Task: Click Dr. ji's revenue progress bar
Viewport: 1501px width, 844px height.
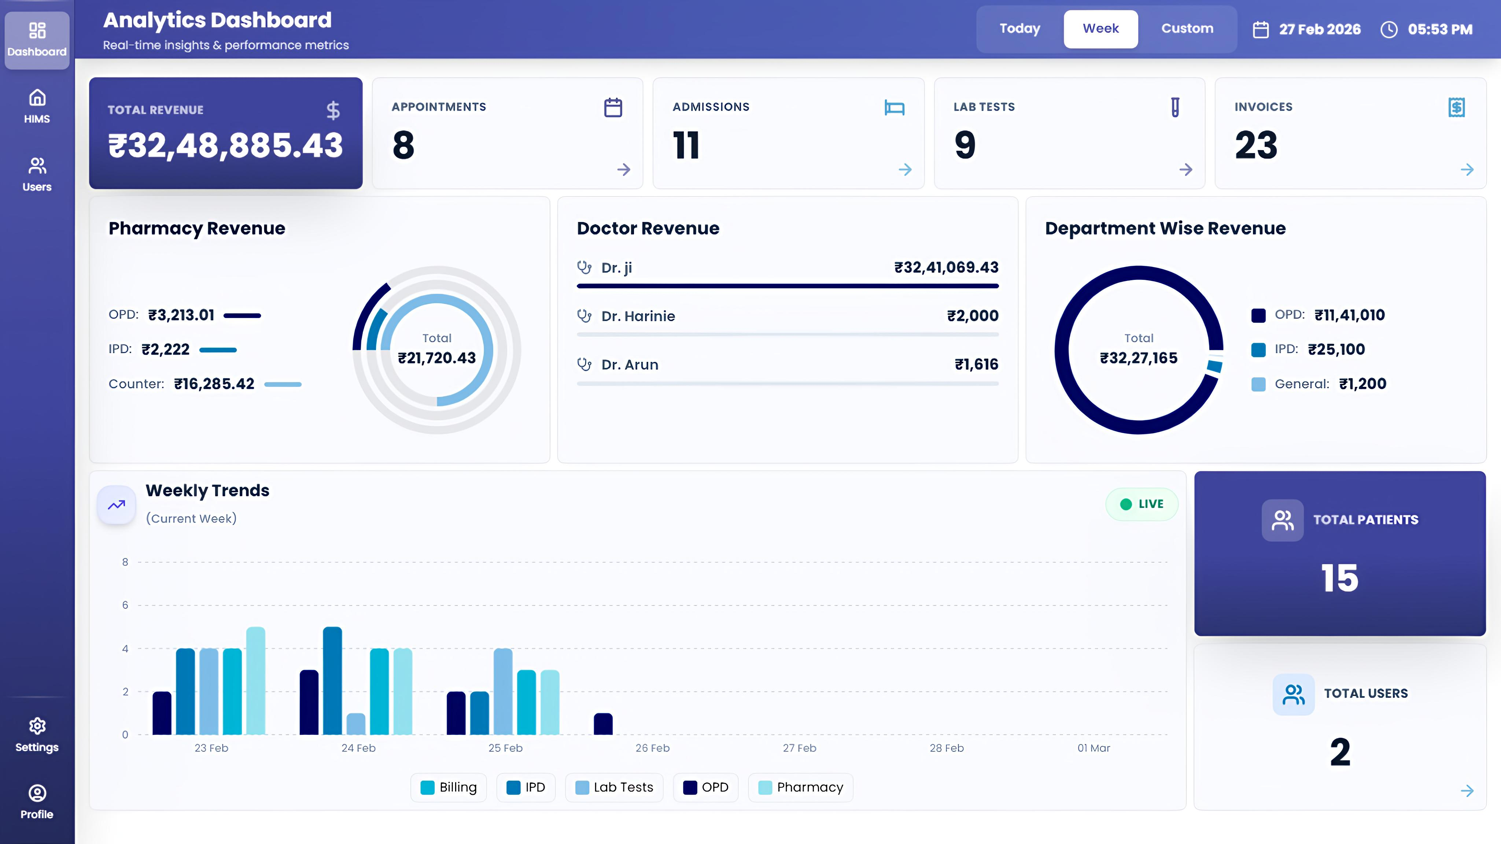Action: coord(787,286)
